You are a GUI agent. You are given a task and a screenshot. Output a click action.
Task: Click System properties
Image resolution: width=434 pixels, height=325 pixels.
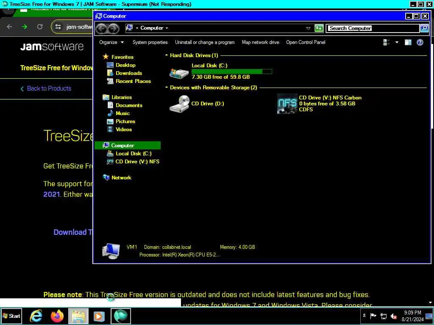[150, 42]
